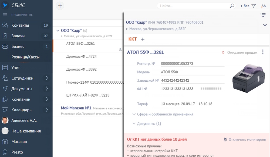Screen dimensions: 270x157
Task: Click the АТОЛ 55Ф printer image
Action: 248,79
